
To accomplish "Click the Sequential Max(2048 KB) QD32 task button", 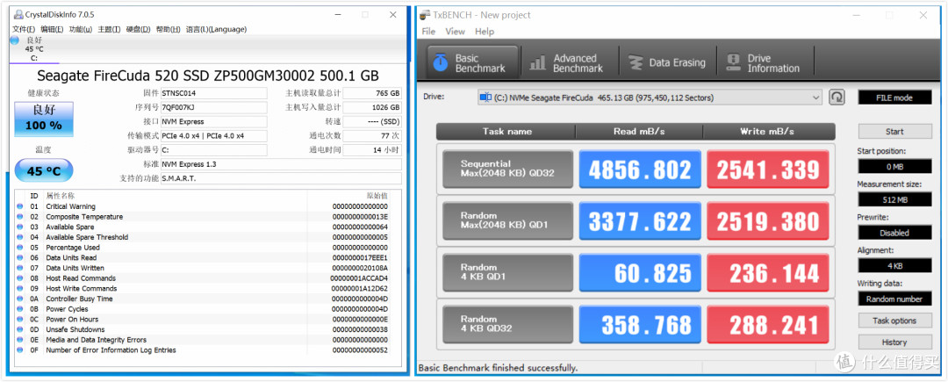I will pos(508,169).
